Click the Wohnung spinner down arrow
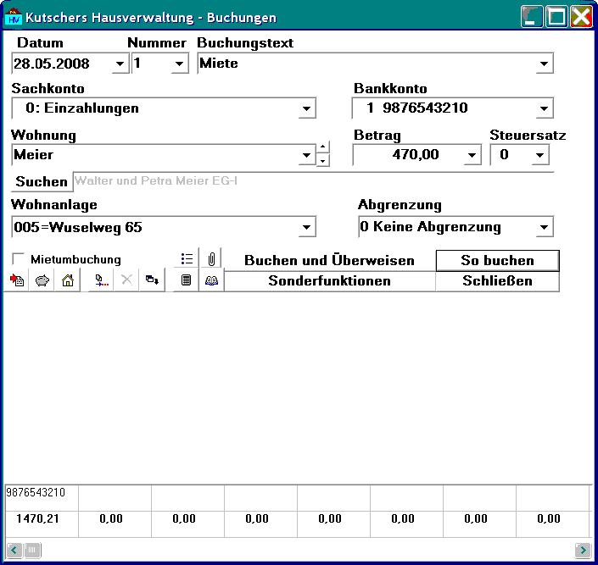This screenshot has width=598, height=565. [x=322, y=160]
